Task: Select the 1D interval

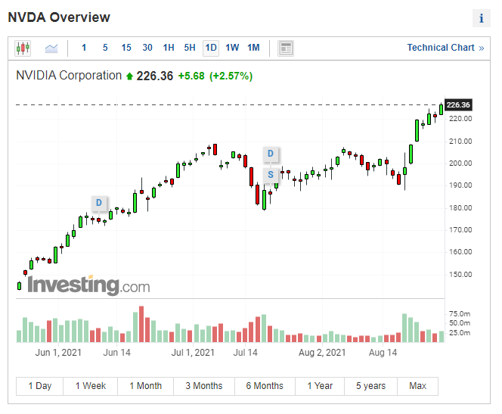Action: 211,48
